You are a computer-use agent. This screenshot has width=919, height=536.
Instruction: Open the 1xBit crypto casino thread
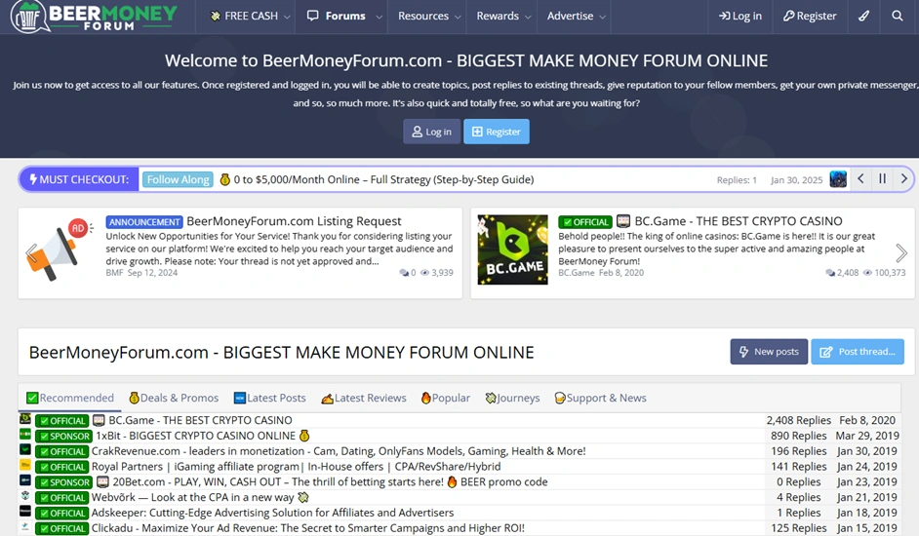coord(195,436)
